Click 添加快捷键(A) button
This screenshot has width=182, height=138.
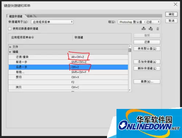coord(147,62)
